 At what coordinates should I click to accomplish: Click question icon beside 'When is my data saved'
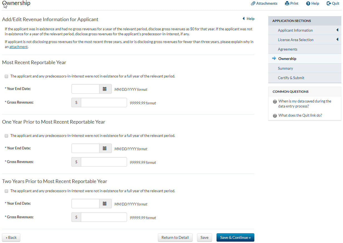(275, 102)
